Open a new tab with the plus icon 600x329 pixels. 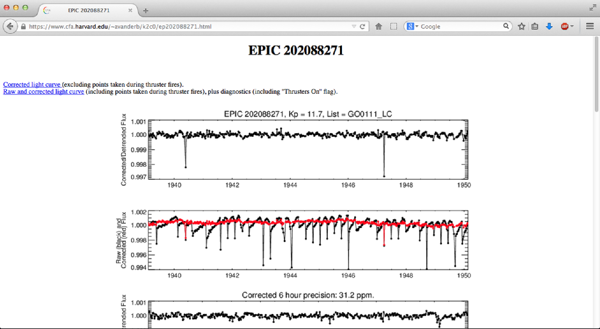coord(146,11)
